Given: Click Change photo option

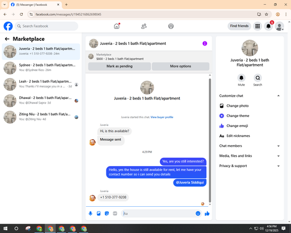Looking at the screenshot, I should coord(250,106).
